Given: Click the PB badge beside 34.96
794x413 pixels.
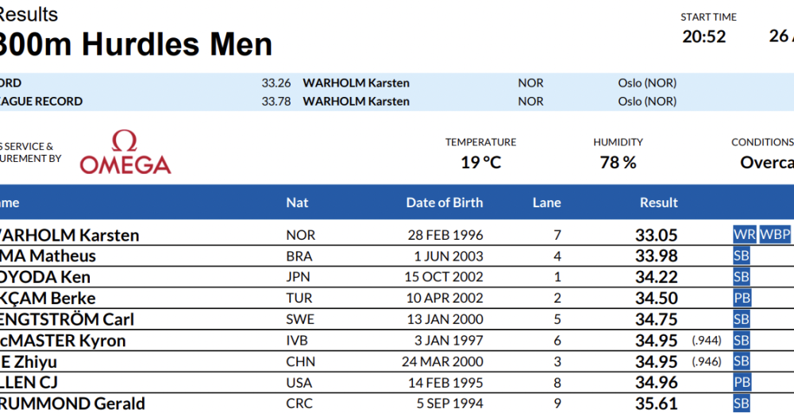Looking at the screenshot, I should pyautogui.click(x=742, y=383).
